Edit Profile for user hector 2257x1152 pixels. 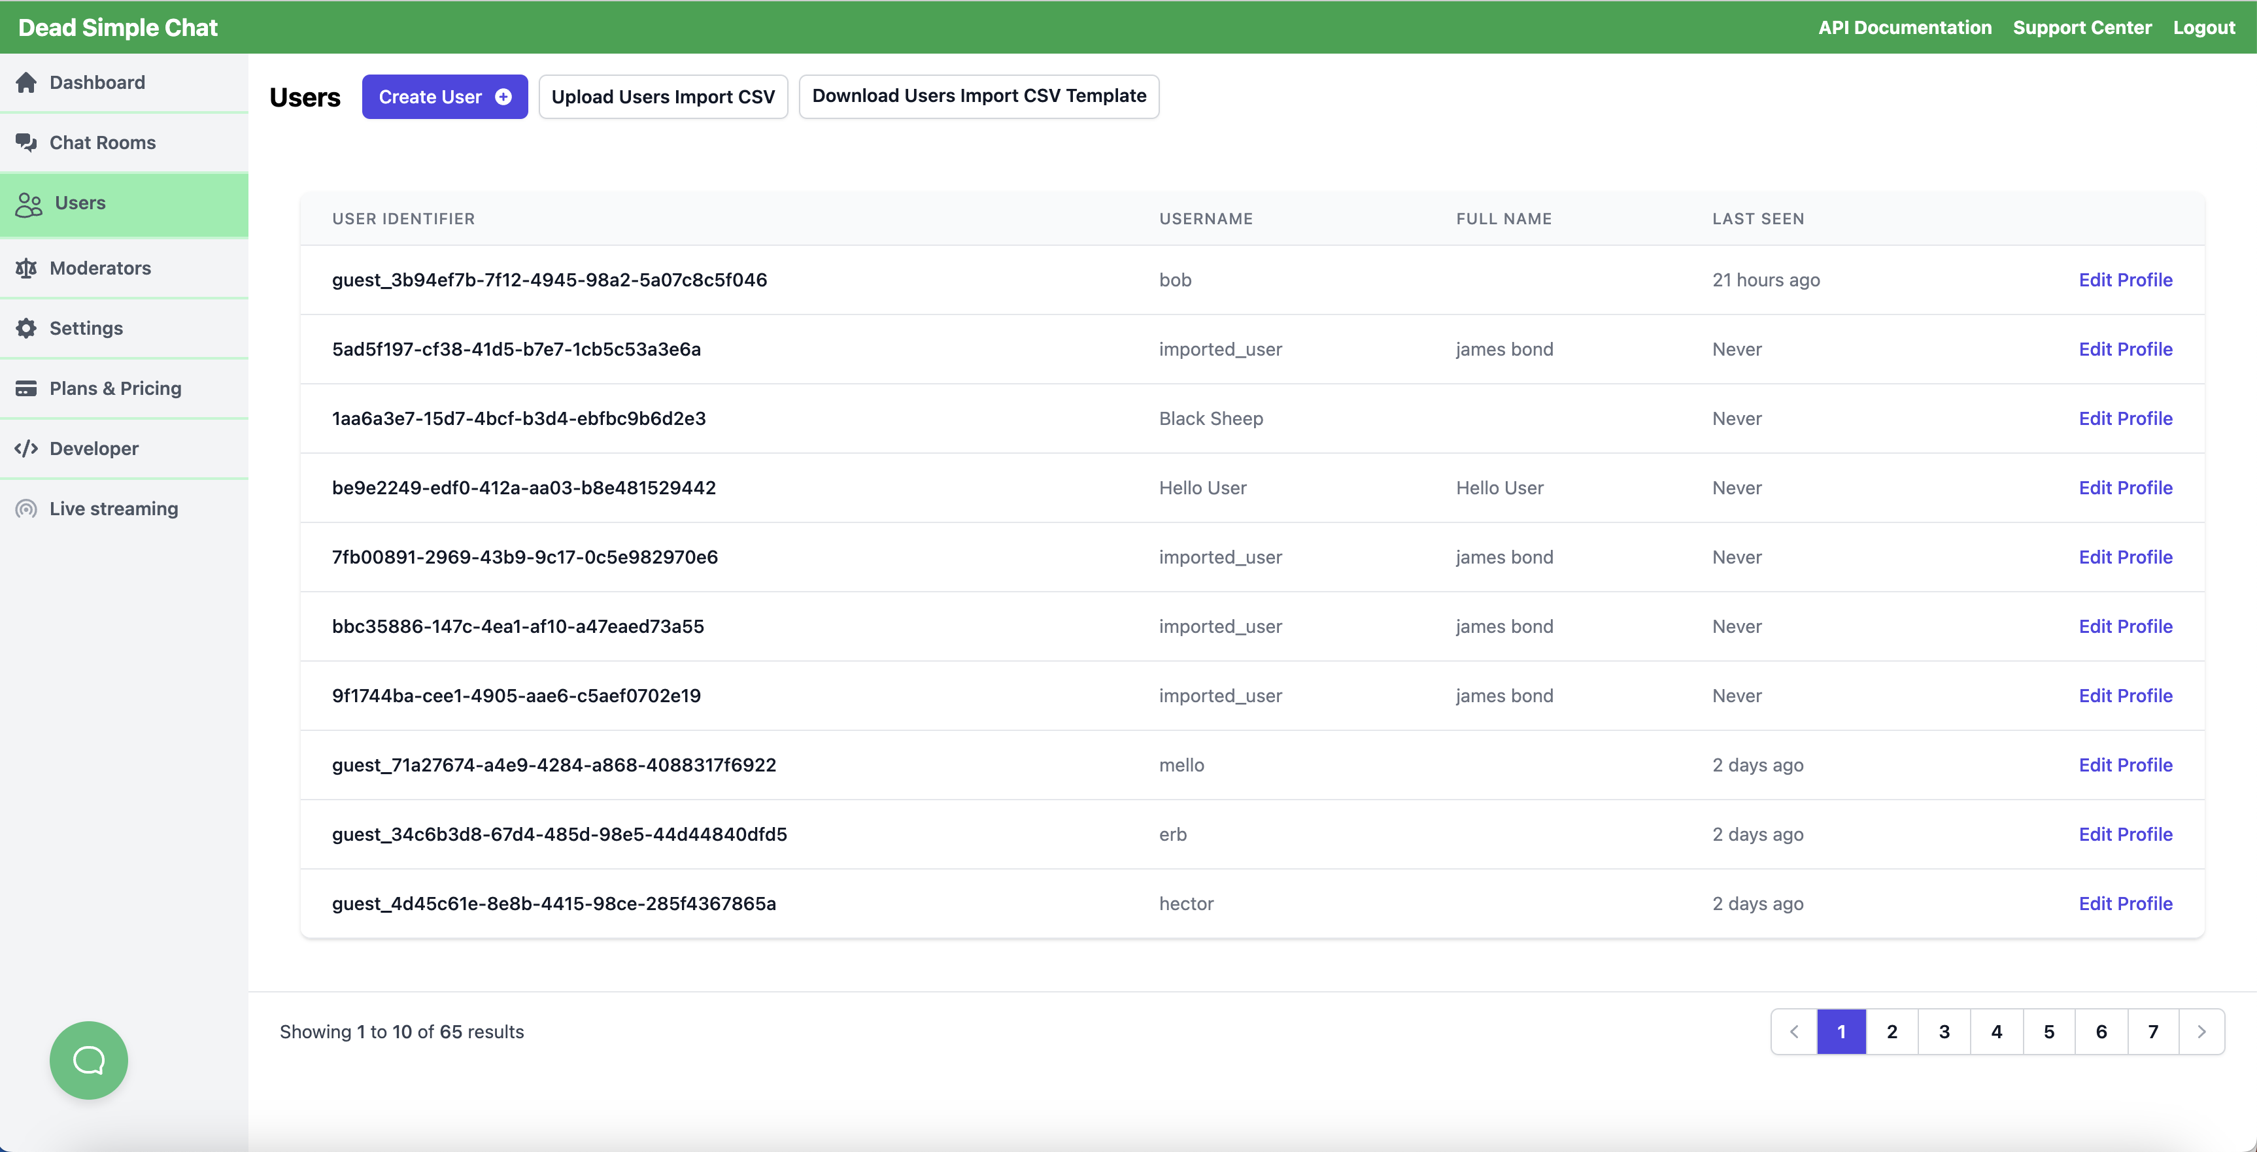tap(2125, 904)
